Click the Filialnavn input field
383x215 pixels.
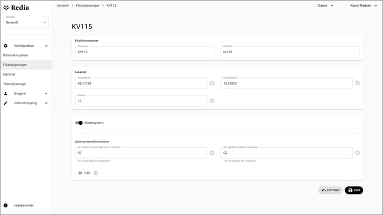[145, 52]
